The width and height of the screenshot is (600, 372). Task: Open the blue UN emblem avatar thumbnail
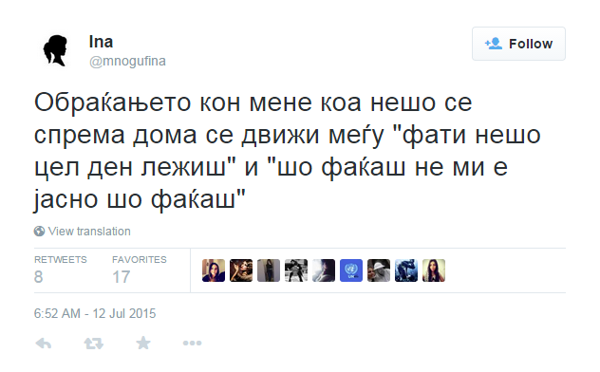point(351,270)
